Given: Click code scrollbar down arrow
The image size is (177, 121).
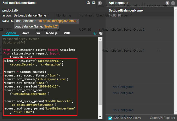Looking at the screenshot, I should pyautogui.click(x=100, y=117).
